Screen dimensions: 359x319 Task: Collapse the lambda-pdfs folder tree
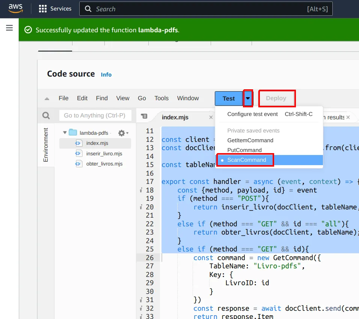tap(65, 132)
